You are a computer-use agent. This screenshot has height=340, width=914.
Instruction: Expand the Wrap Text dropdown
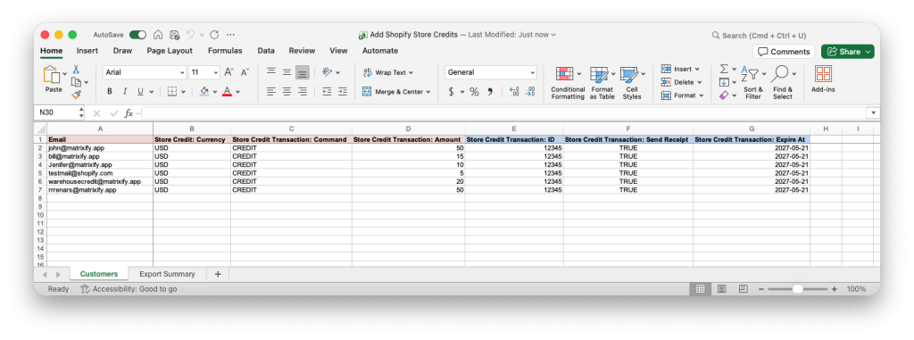[x=411, y=73]
